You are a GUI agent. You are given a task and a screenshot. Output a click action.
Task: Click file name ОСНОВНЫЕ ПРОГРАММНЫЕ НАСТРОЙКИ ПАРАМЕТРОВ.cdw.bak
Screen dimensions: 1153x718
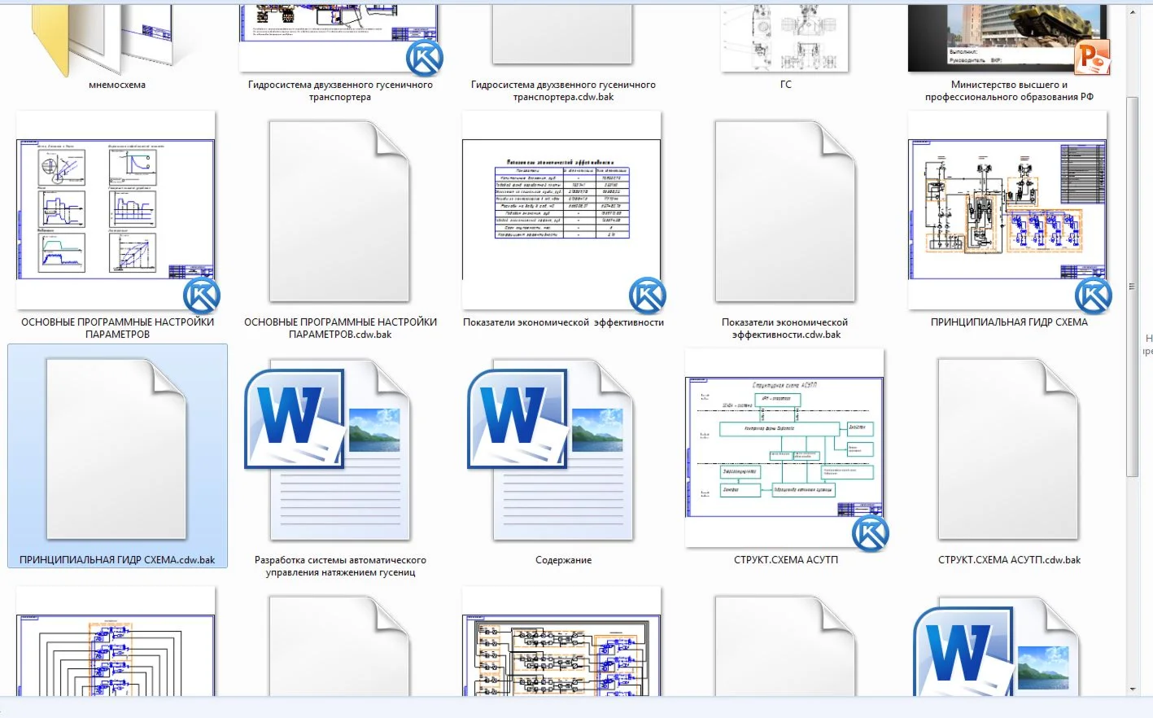(340, 328)
